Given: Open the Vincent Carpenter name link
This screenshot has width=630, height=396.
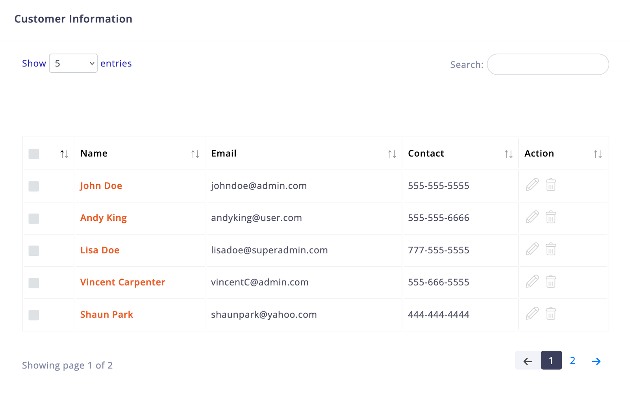Looking at the screenshot, I should point(122,282).
